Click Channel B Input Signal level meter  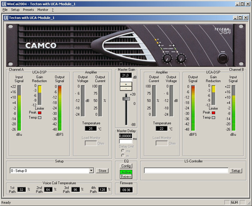pyautogui.click(x=234, y=108)
